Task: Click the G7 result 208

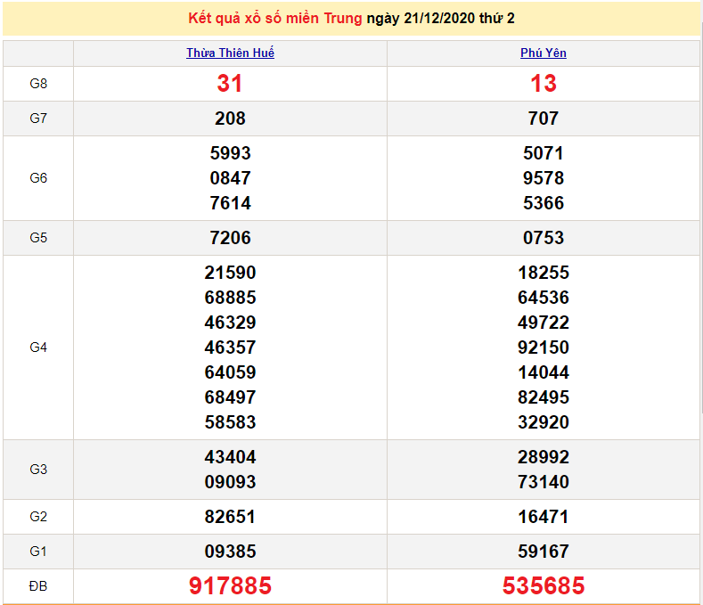Action: pyautogui.click(x=230, y=119)
